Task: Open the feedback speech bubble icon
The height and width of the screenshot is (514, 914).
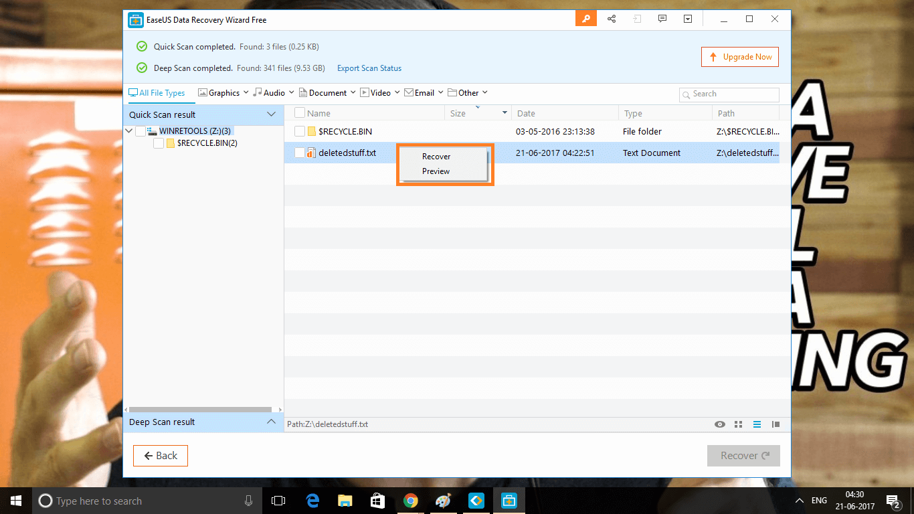Action: [662, 19]
